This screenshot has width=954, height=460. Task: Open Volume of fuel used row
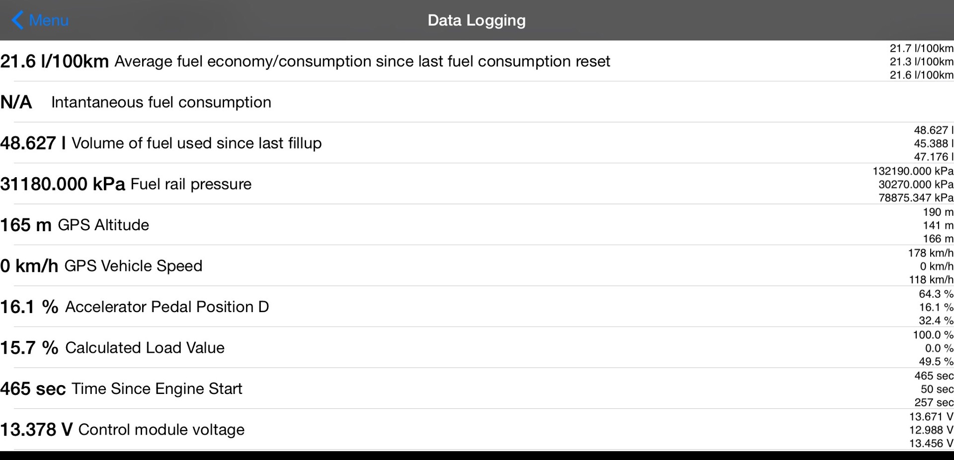coord(196,143)
